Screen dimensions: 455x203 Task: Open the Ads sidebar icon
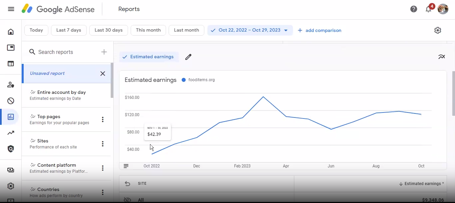(x=11, y=48)
